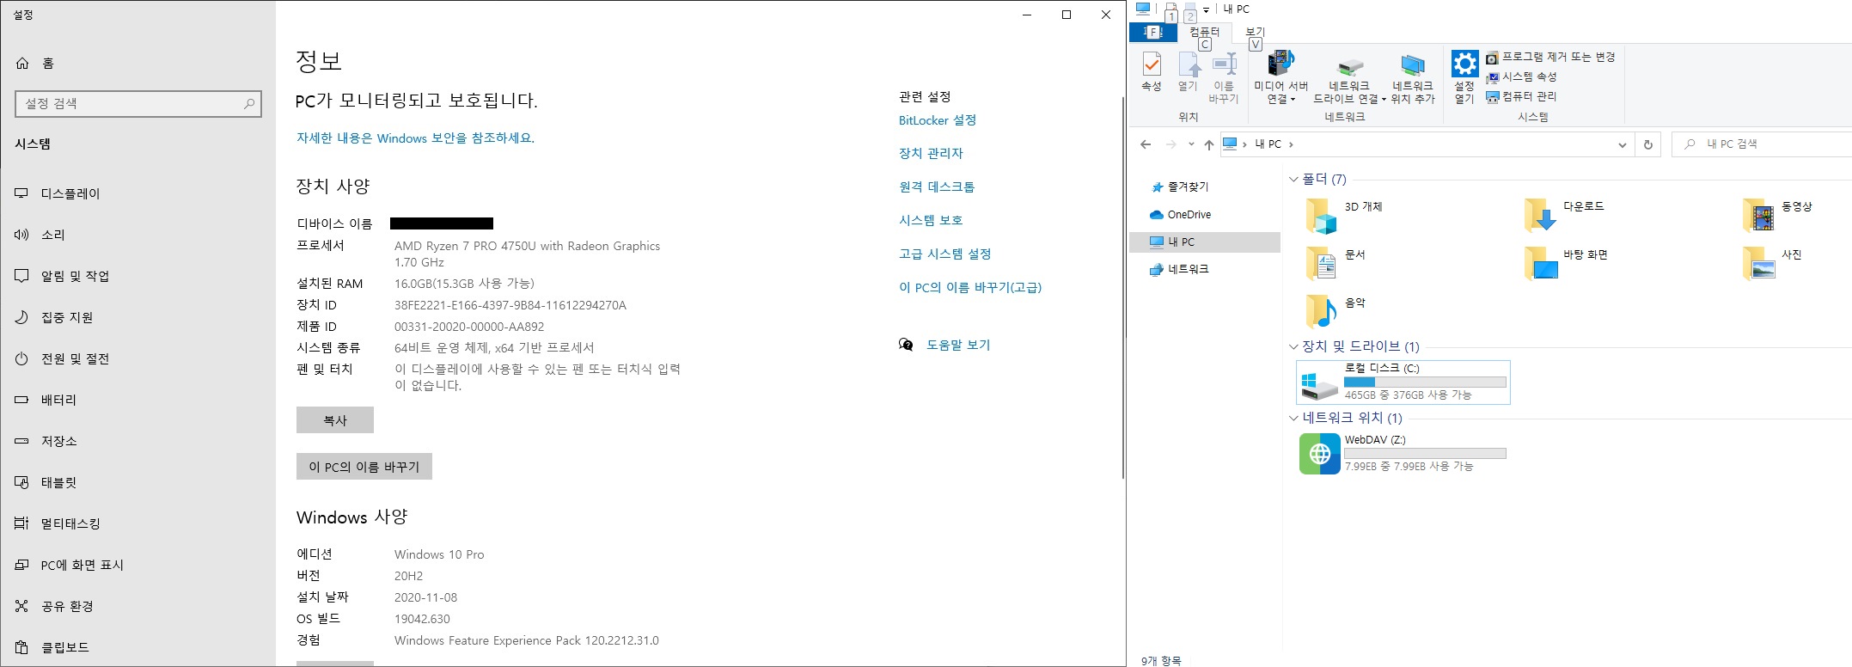This screenshot has width=1852, height=667.
Task: Open BitLocker 설정 link
Action: tap(938, 120)
